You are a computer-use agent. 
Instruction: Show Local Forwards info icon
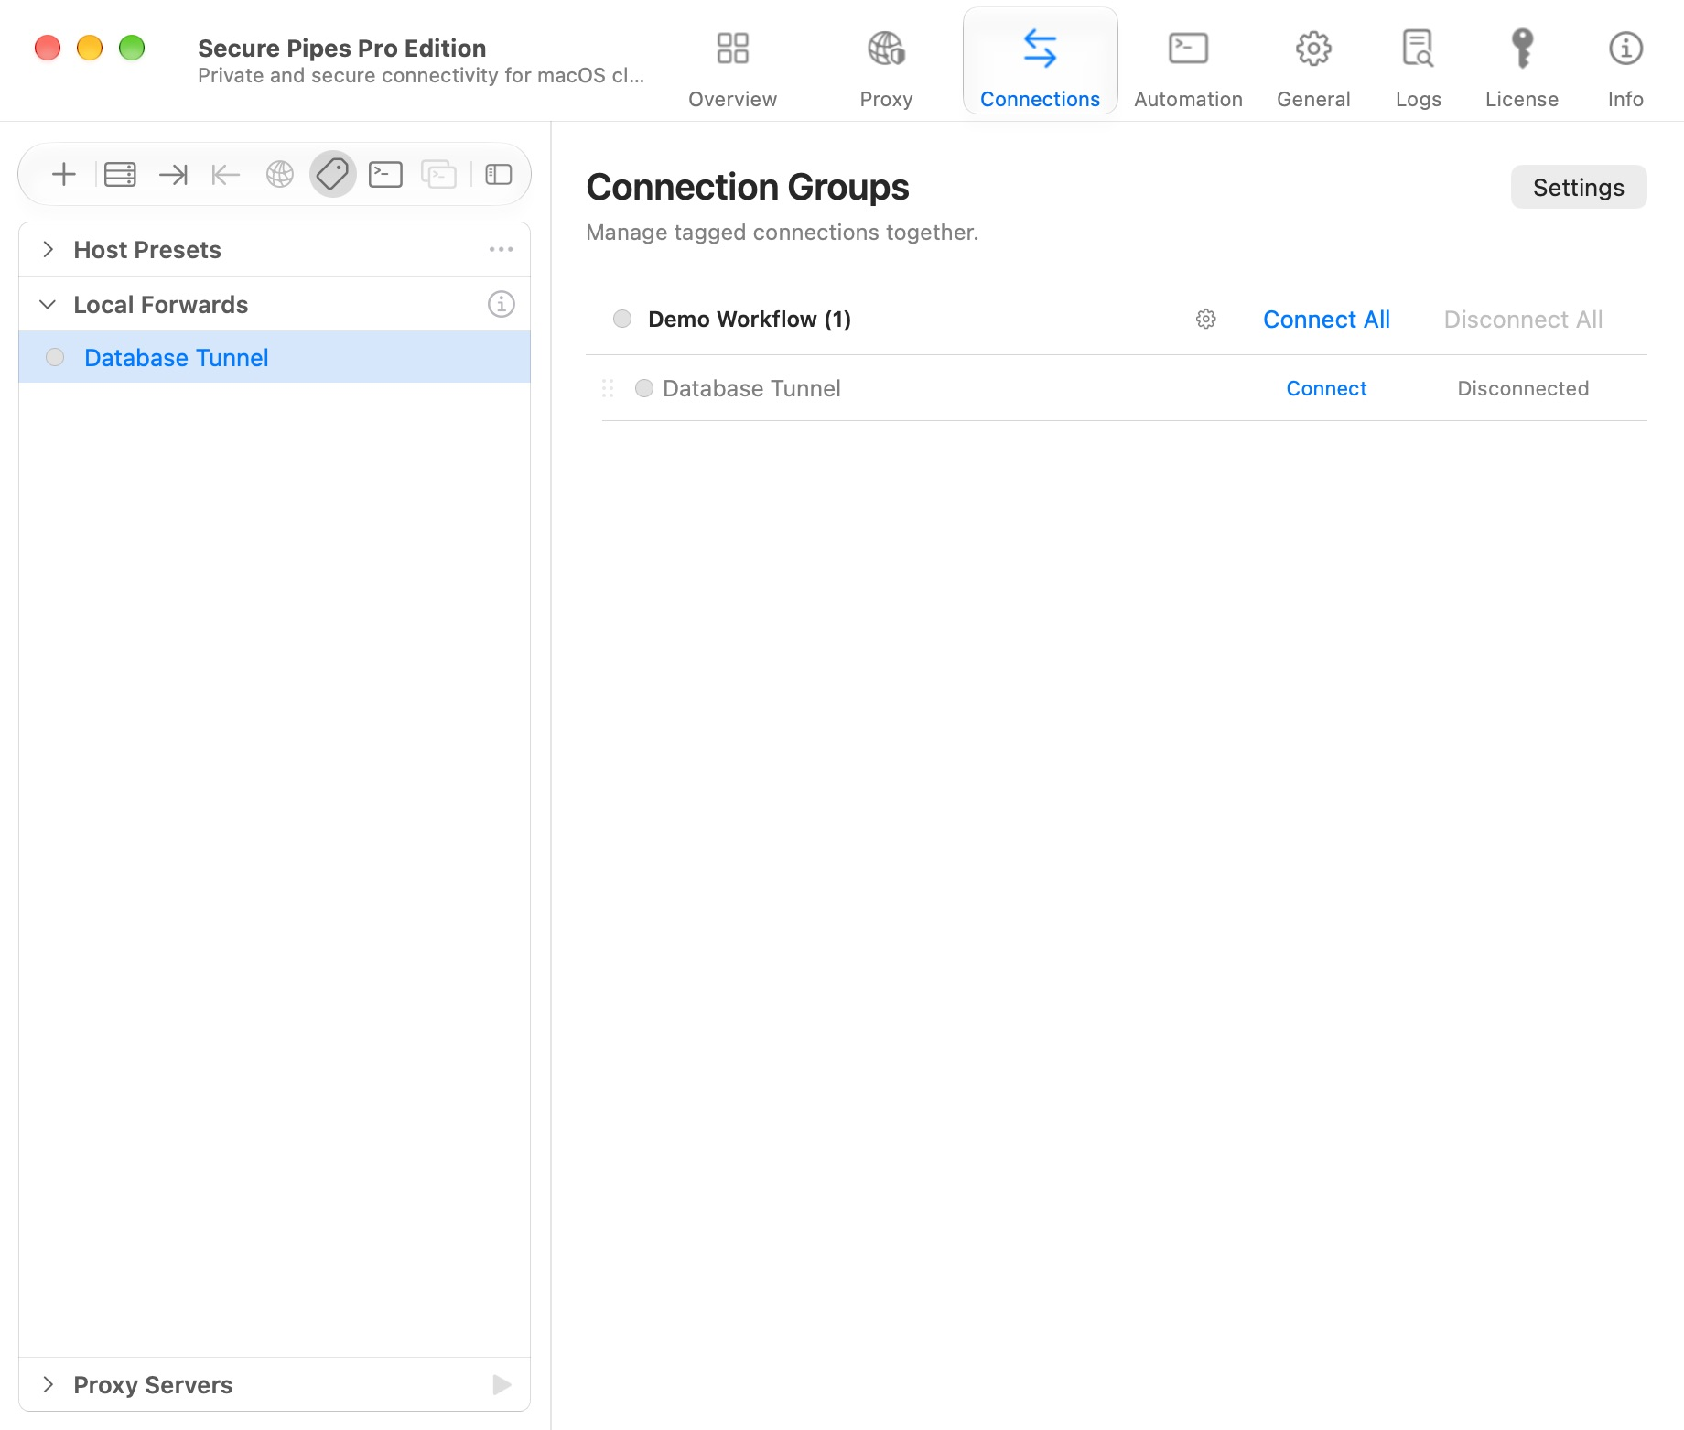501,304
